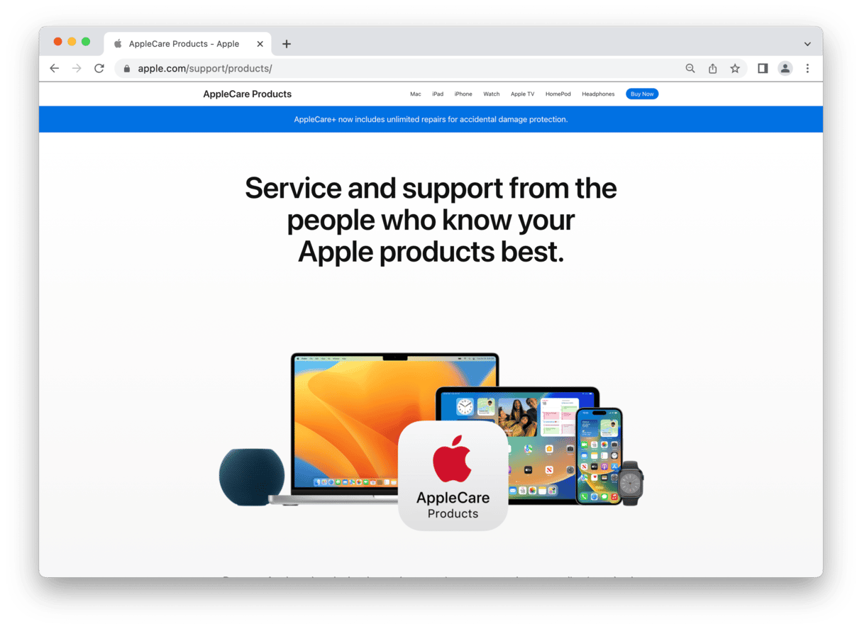Click the zoom magnifier icon in address bar
The height and width of the screenshot is (629, 862).
point(690,69)
